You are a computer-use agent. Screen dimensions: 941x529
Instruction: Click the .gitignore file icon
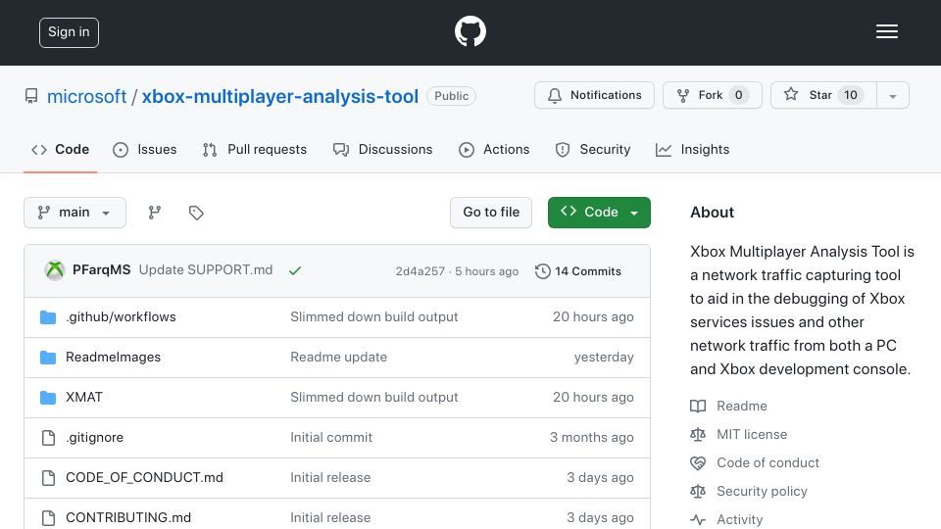tap(49, 438)
